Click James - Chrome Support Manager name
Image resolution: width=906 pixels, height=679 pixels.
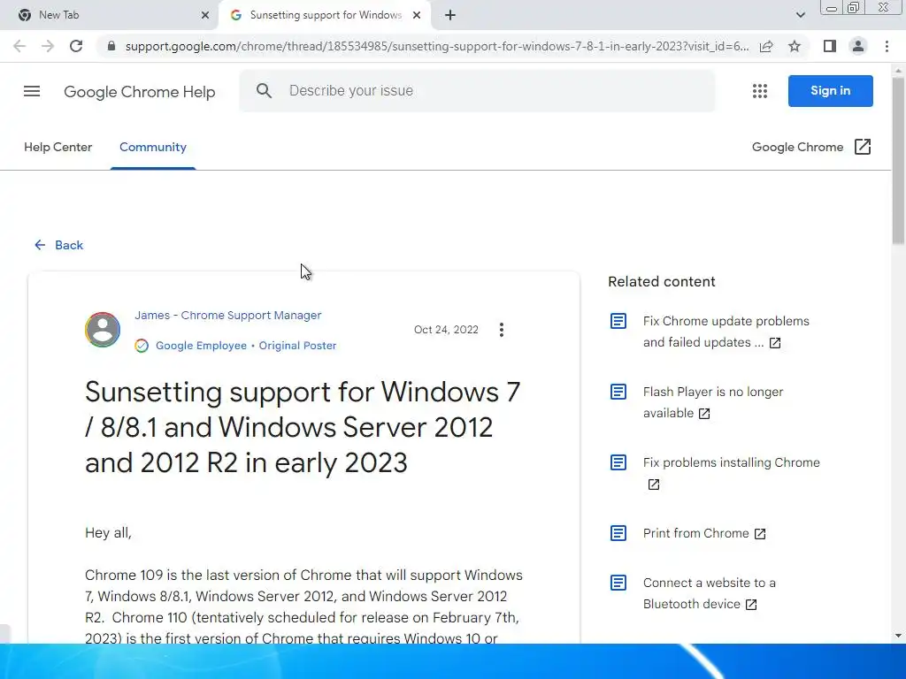coord(227,316)
